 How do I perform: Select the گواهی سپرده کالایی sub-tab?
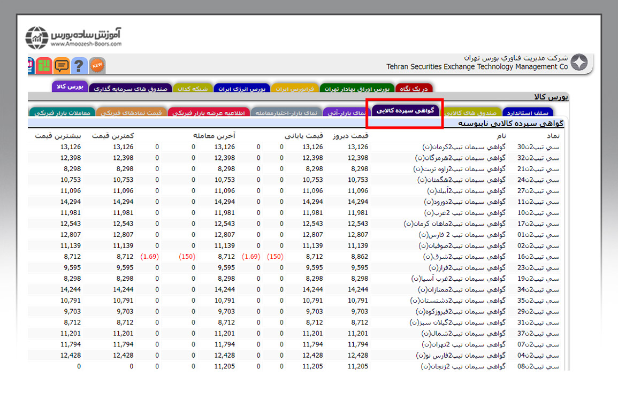pyautogui.click(x=405, y=111)
